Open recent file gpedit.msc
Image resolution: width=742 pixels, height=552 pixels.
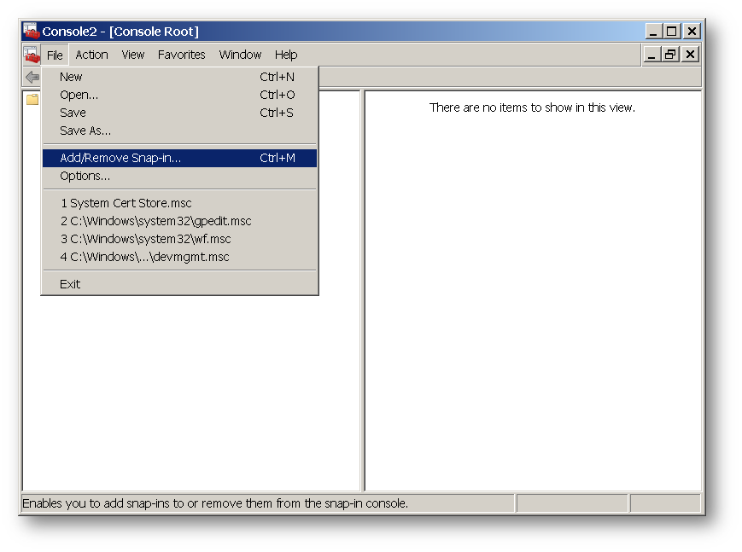coord(155,221)
